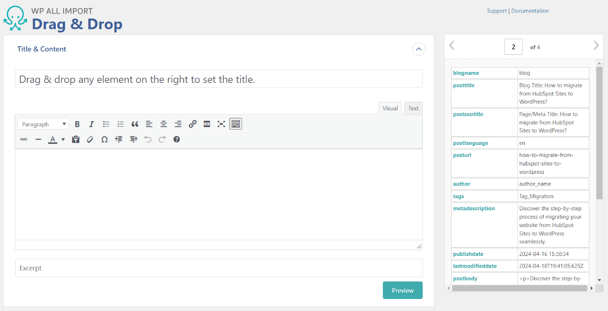Click the horizontal scrollbar in data panel
This screenshot has height=311, width=608.
[x=519, y=288]
